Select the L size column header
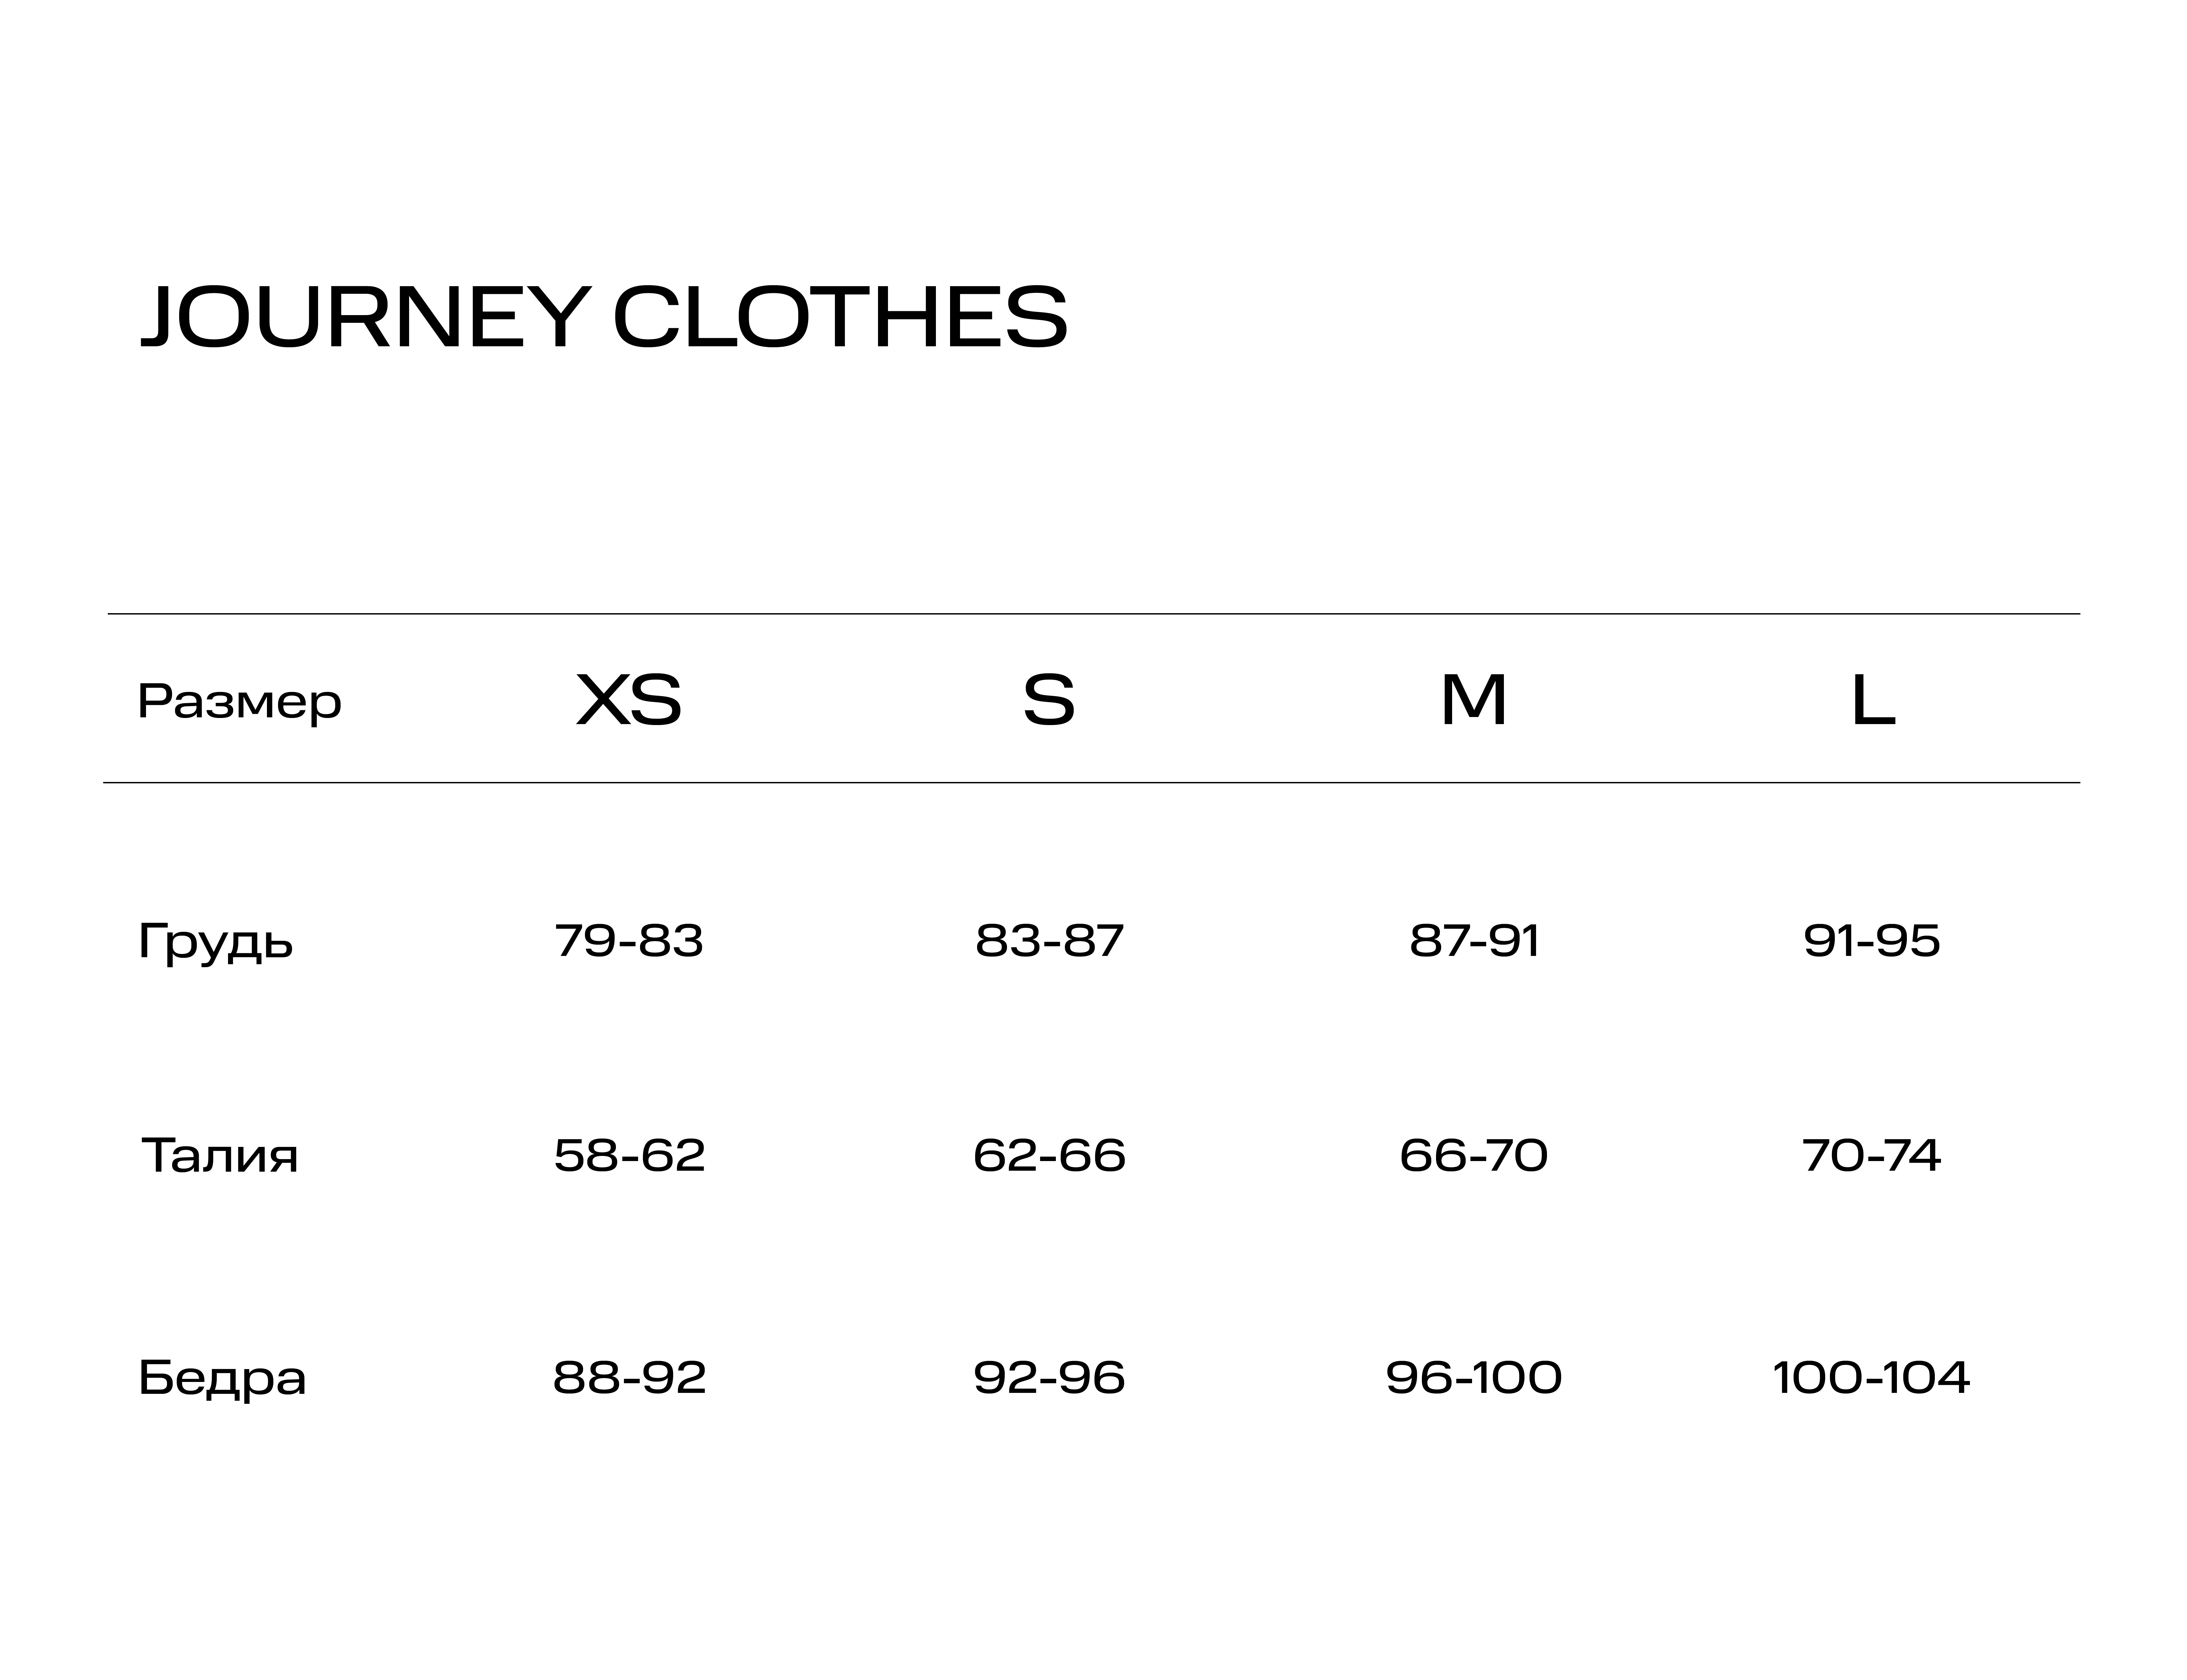This screenshot has width=2187, height=1680. click(x=1873, y=700)
